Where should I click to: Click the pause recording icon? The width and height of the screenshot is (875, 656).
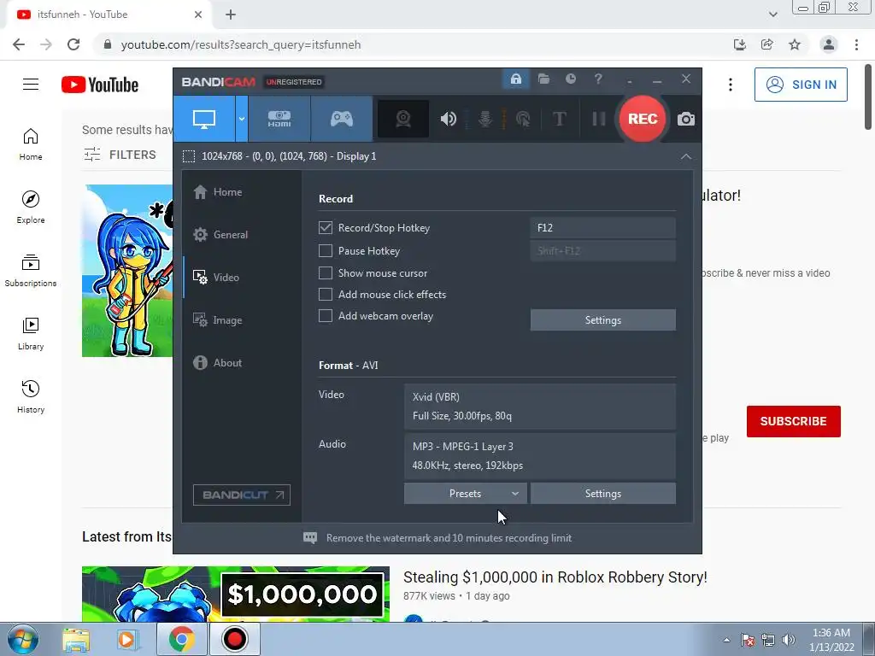[x=599, y=119]
